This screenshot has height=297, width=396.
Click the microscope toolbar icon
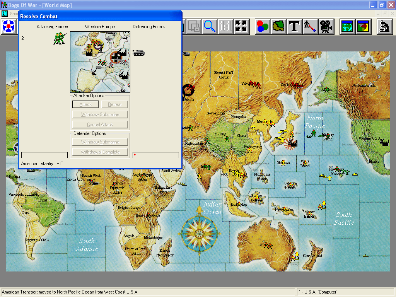[384, 27]
